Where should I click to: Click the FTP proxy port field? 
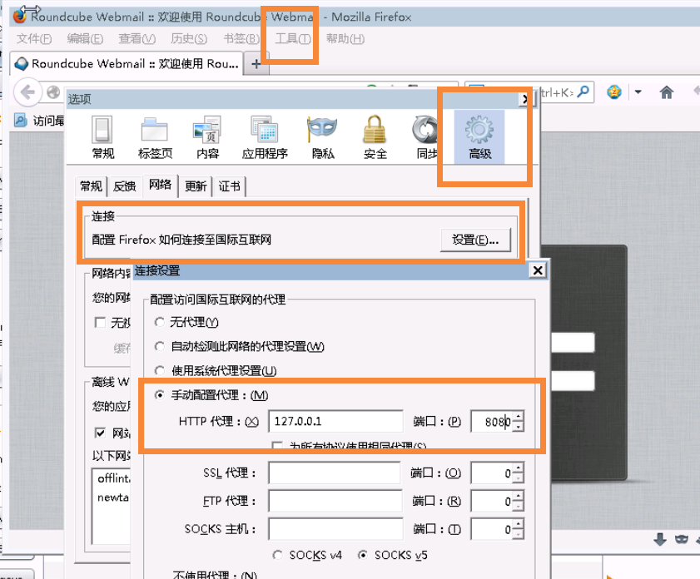(x=492, y=501)
